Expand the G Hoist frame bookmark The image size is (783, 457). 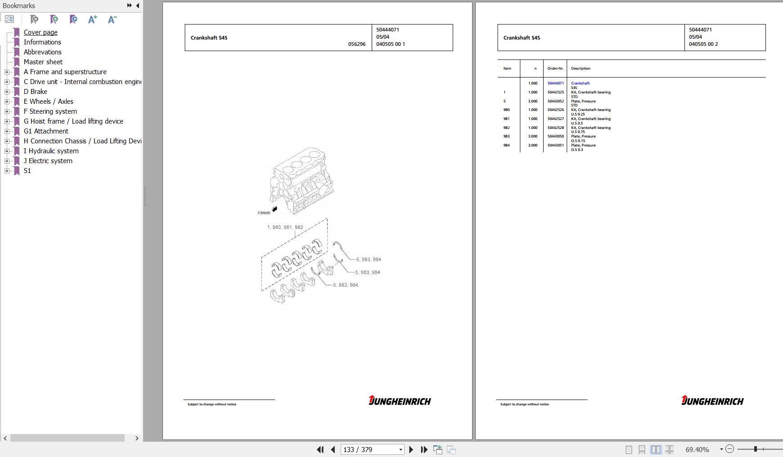[7, 121]
